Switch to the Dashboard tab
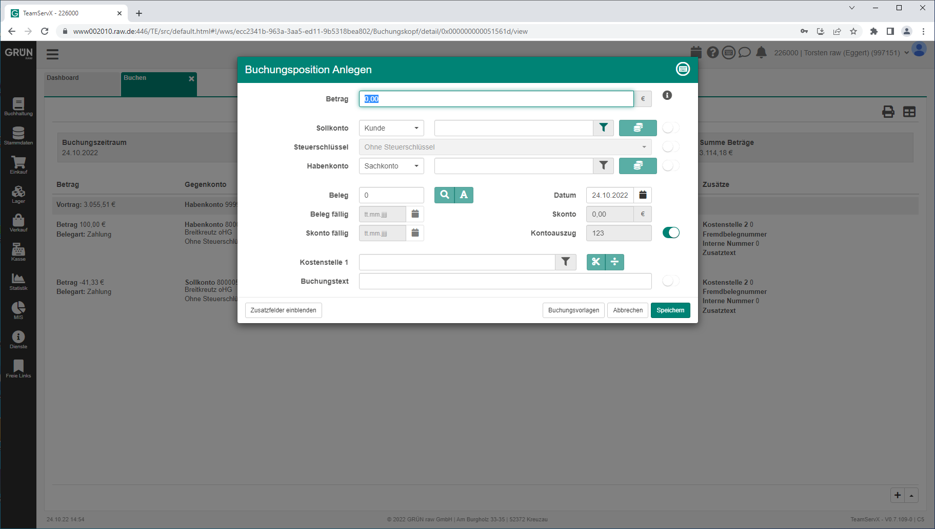Screen dimensions: 935x529 [x=63, y=78]
